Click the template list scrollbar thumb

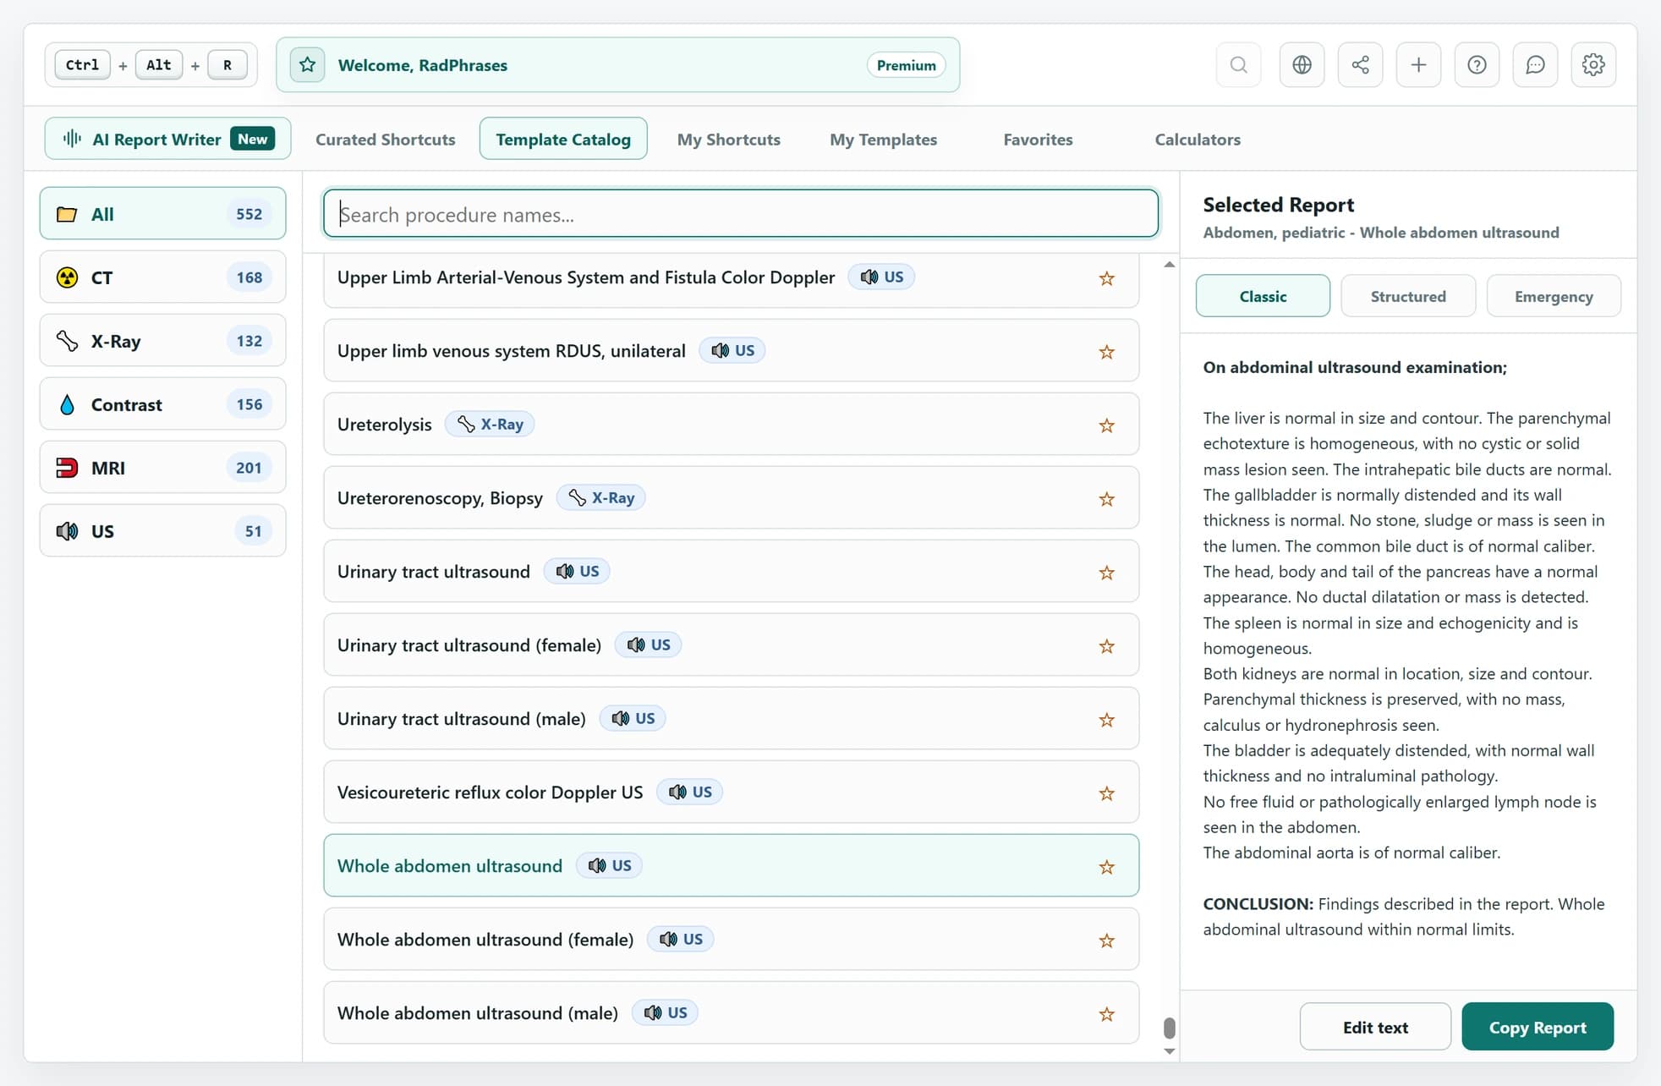(x=1170, y=1028)
